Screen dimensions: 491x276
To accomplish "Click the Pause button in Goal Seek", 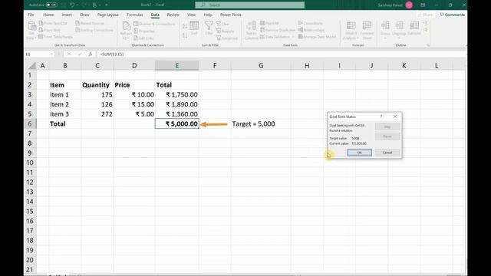I will [387, 136].
